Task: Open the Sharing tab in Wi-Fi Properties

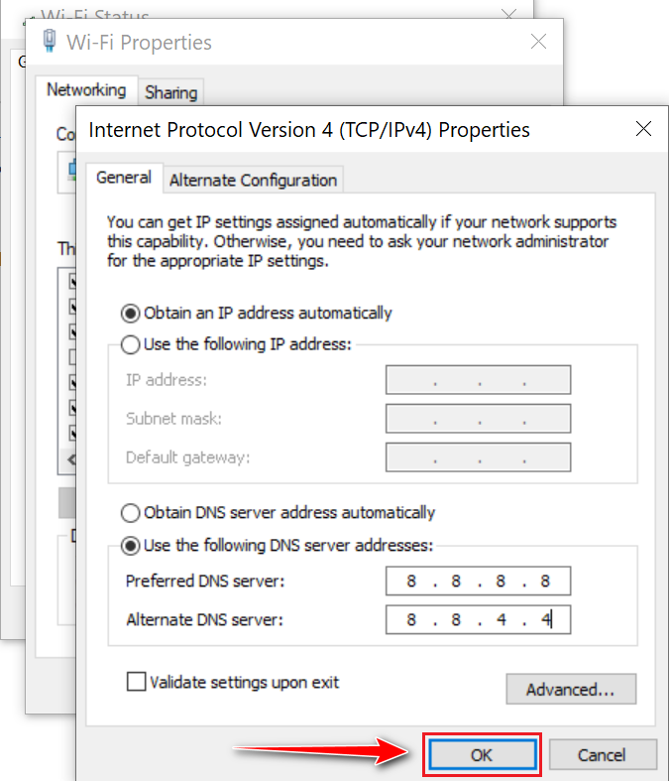Action: [170, 92]
